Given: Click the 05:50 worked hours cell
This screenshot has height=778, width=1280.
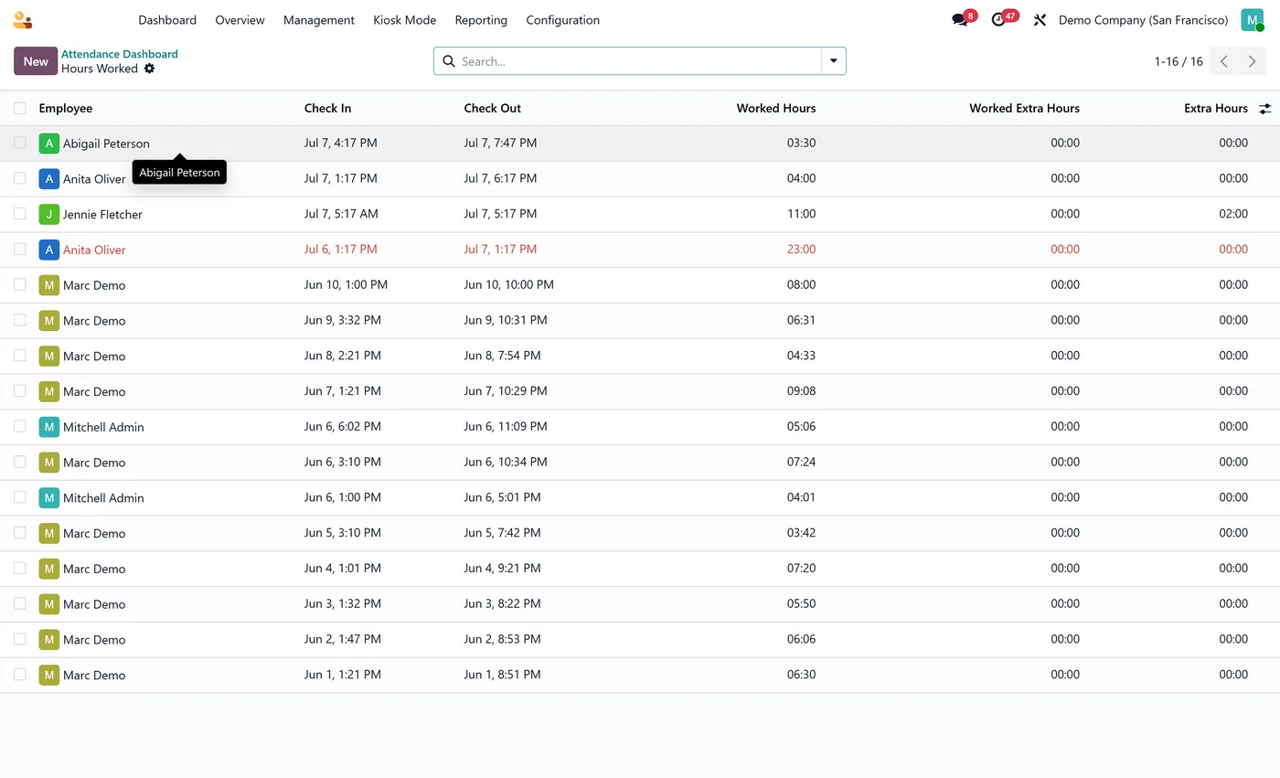Looking at the screenshot, I should pos(801,603).
